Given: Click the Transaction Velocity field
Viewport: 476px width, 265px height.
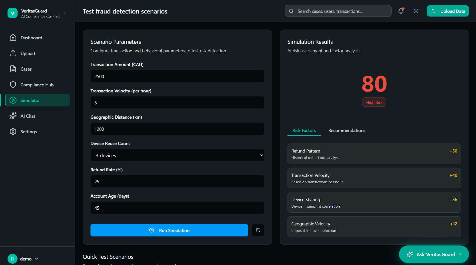Looking at the screenshot, I should (x=177, y=103).
